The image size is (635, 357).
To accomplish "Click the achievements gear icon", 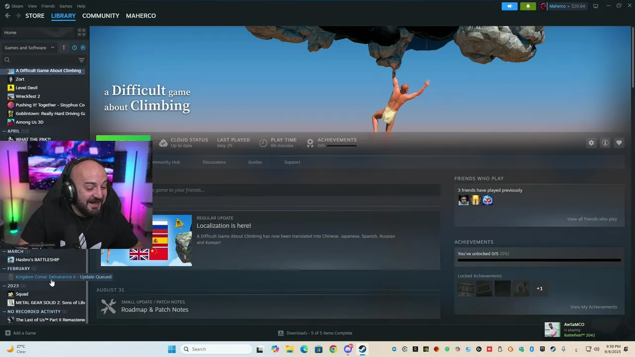I will pos(310,143).
